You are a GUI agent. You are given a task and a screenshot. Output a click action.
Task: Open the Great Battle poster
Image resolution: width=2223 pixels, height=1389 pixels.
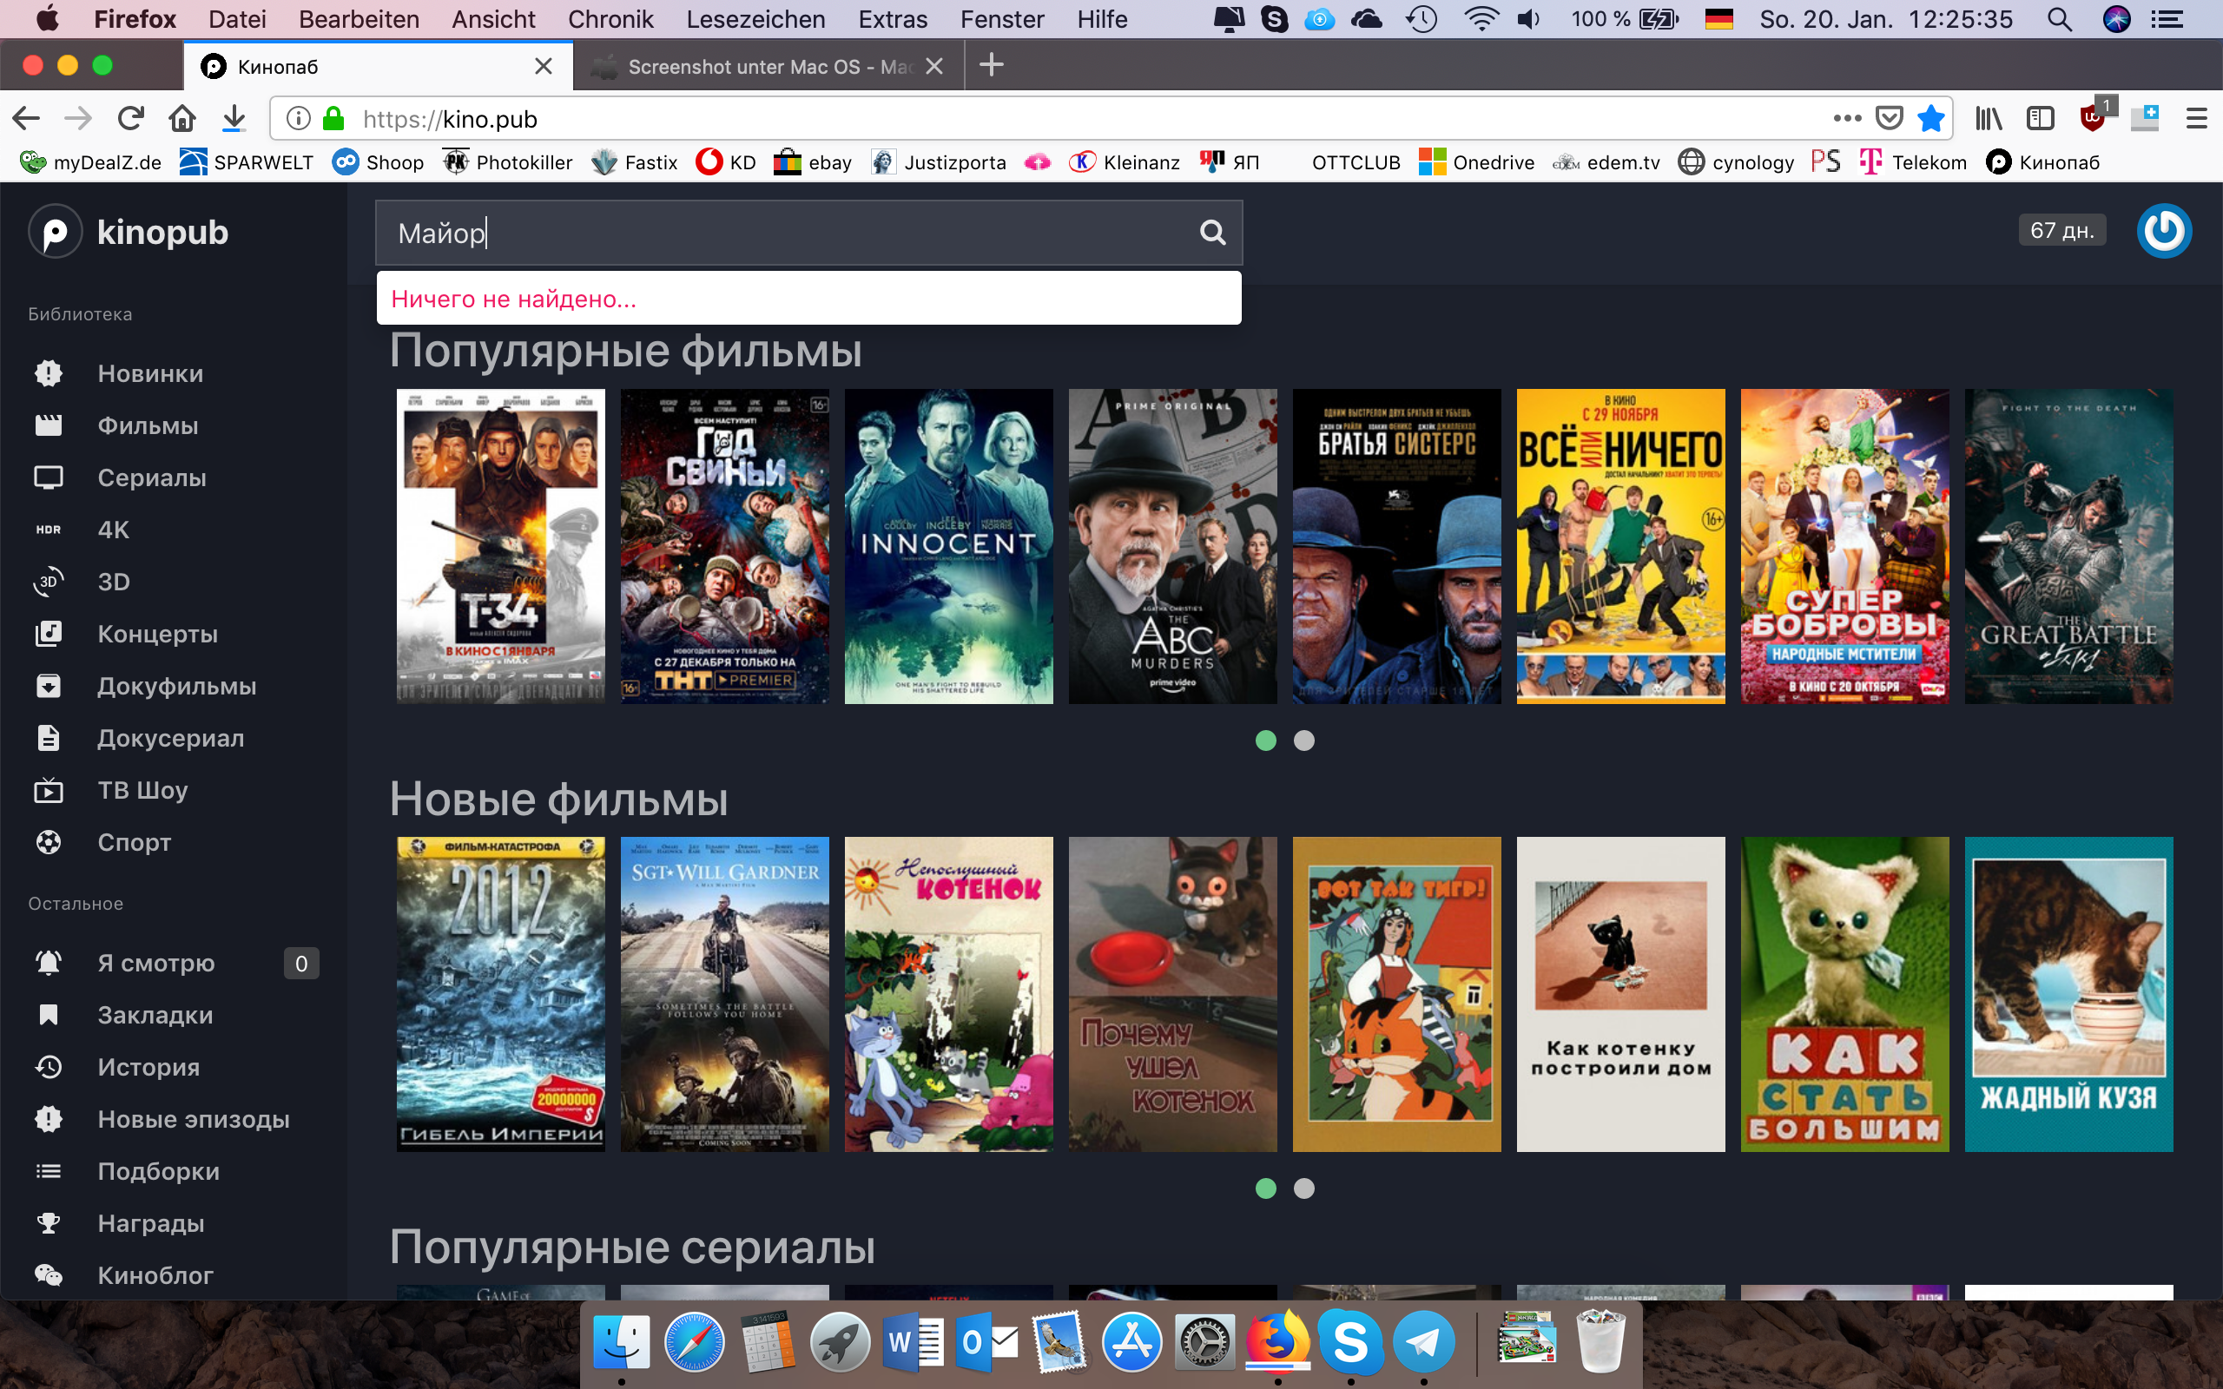click(x=2068, y=546)
